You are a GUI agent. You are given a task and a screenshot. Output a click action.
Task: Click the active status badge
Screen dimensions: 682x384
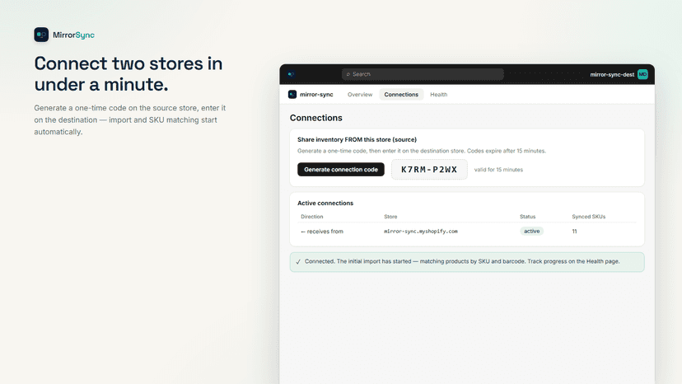[531, 232]
